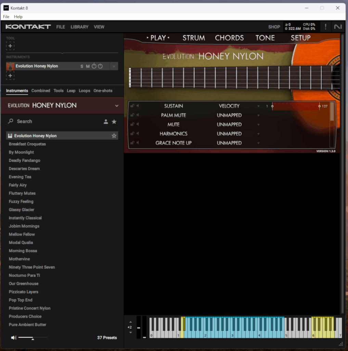Switch to the Loops browser tab
This screenshot has height=351, width=348.
click(x=84, y=90)
